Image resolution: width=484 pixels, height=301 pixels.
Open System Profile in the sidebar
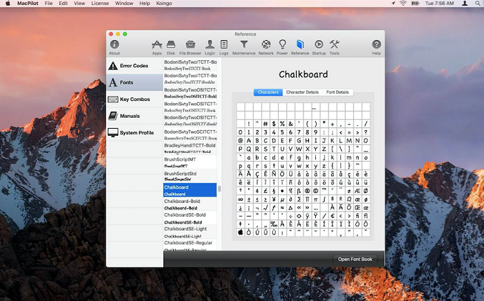135,133
